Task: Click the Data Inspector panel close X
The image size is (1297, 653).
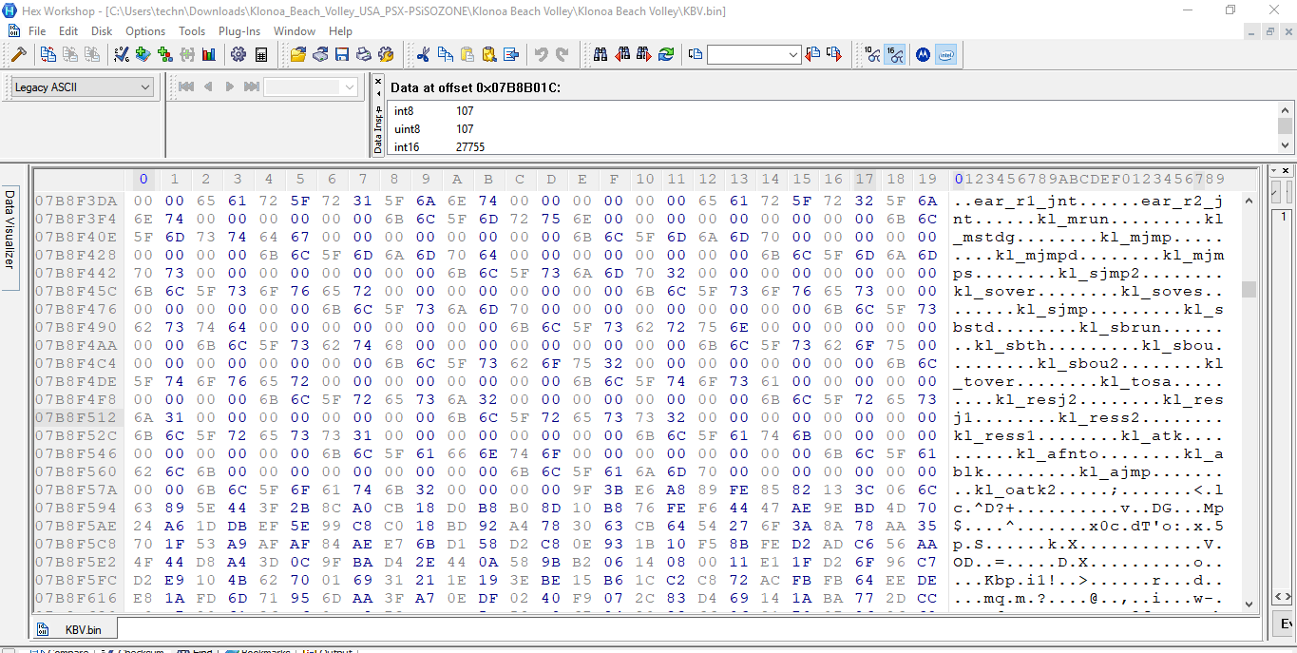Action: pos(377,81)
